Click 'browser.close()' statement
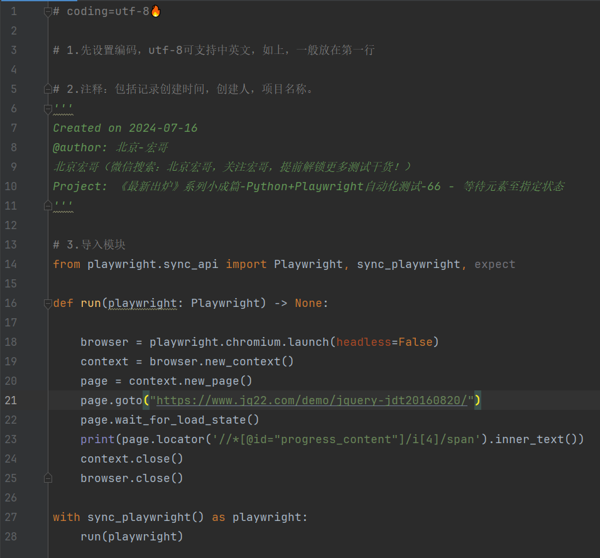 [x=132, y=478]
